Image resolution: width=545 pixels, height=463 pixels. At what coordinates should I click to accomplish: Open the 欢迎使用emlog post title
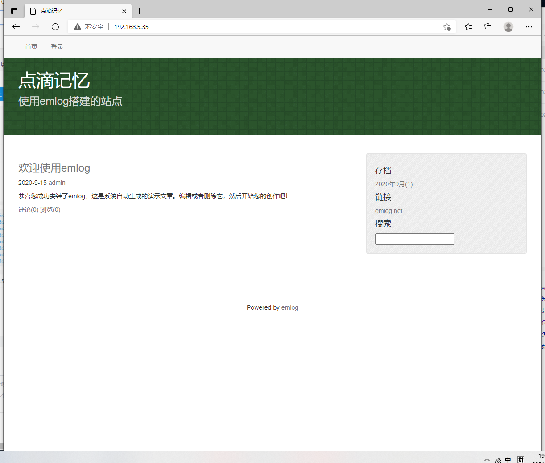coord(54,168)
